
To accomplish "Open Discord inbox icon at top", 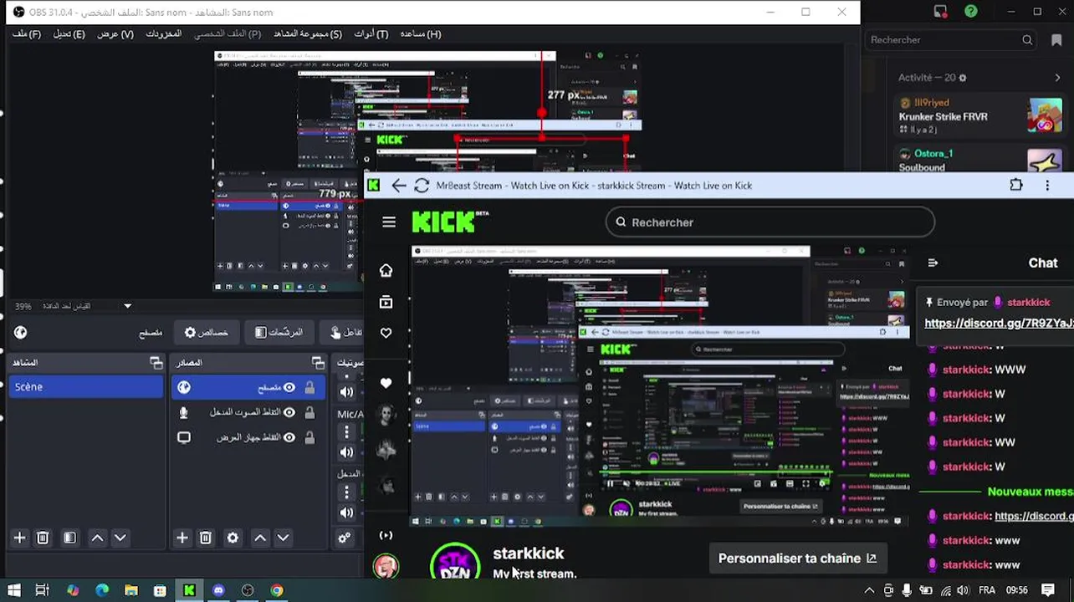I will (940, 12).
